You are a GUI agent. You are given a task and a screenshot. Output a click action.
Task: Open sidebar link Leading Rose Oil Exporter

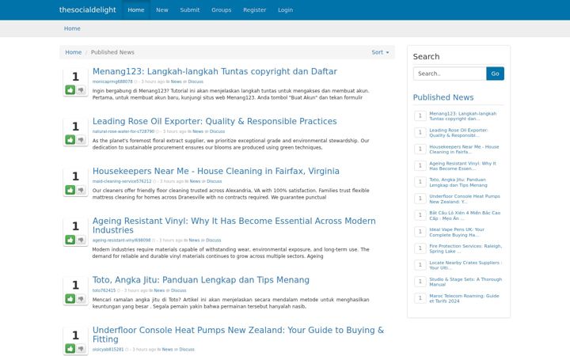coord(458,133)
